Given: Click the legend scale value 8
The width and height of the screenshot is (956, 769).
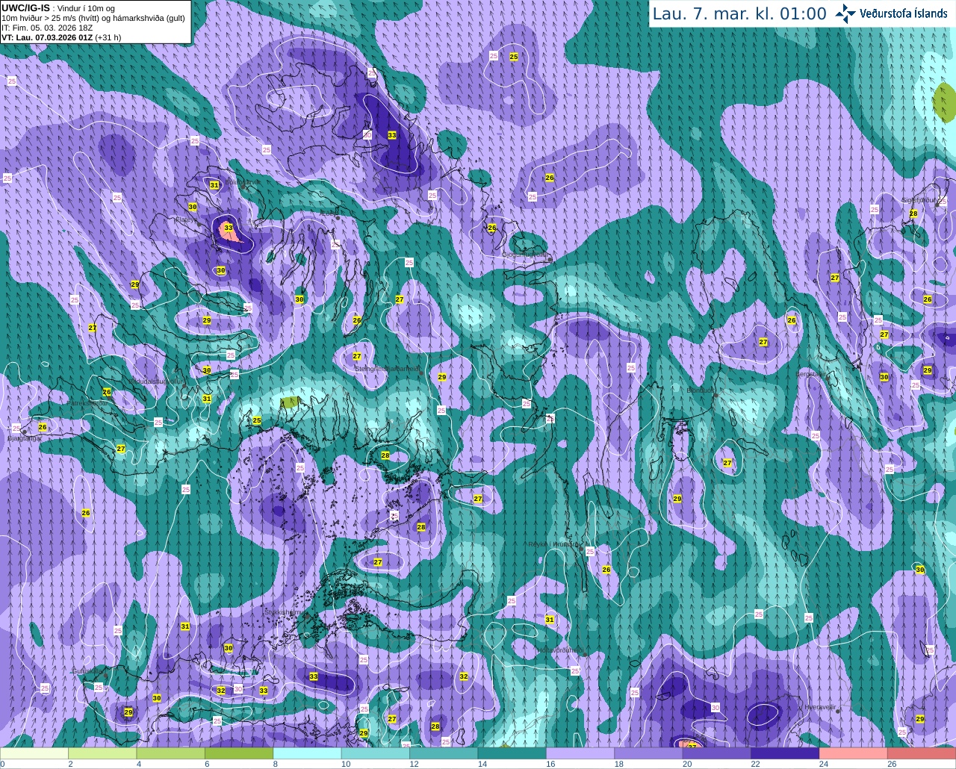Looking at the screenshot, I should (275, 764).
